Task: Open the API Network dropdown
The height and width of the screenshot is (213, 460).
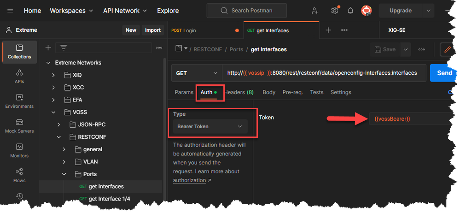Action: coord(125,11)
